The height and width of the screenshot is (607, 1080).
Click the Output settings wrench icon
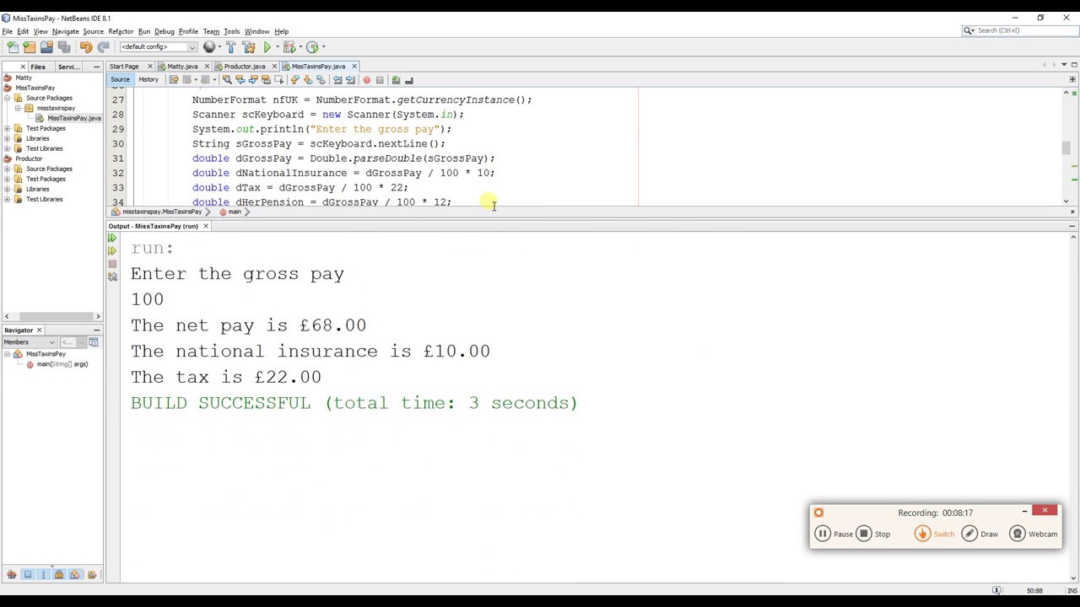(112, 277)
